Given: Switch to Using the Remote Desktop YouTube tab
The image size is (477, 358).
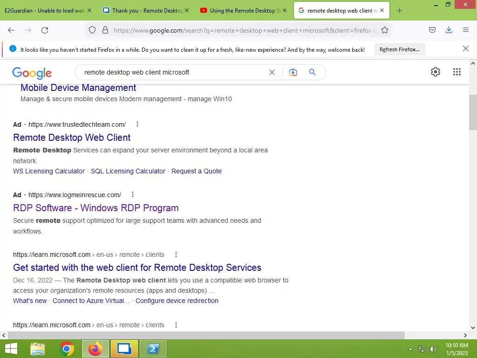Looking at the screenshot, I should [x=242, y=11].
